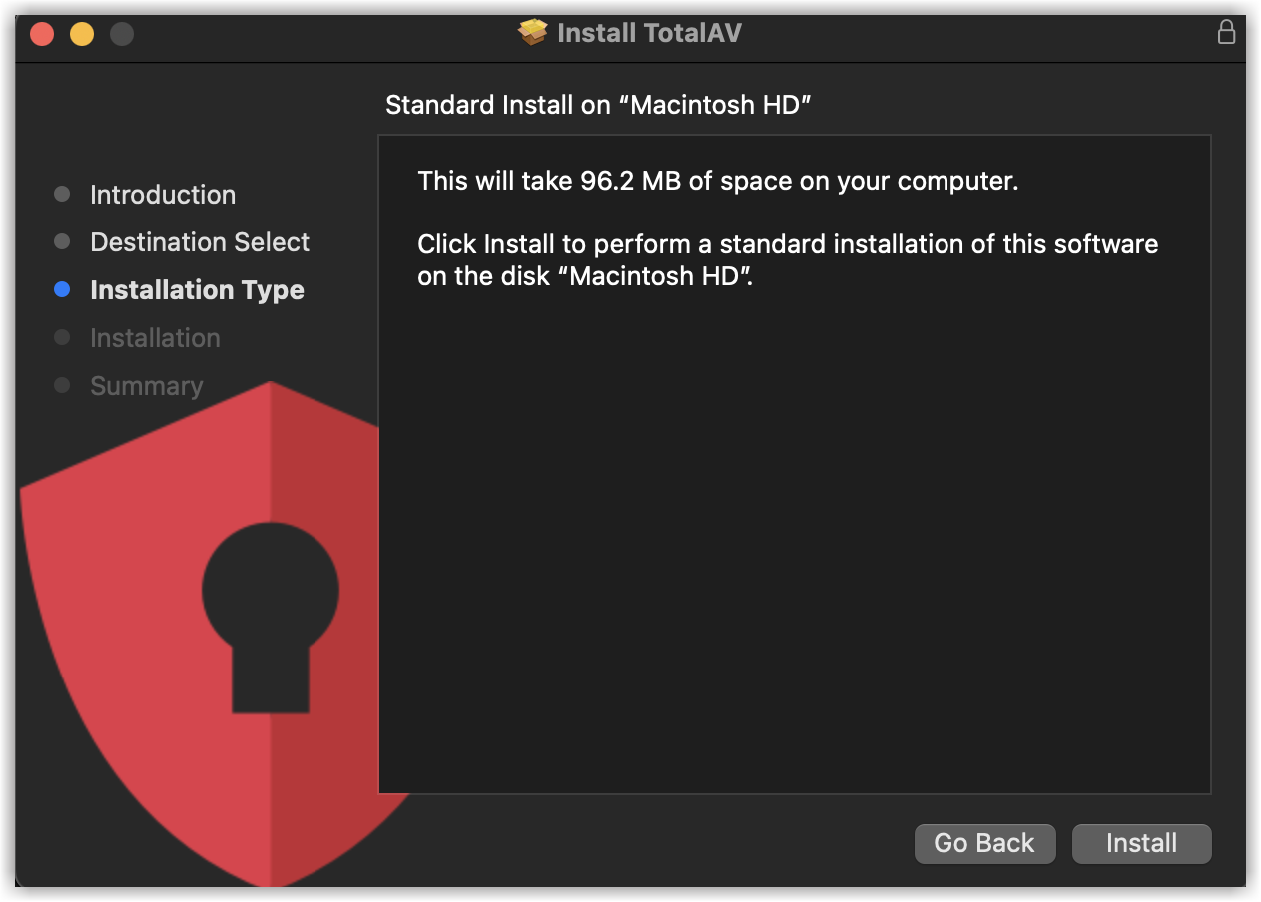Click the "Install TotalAV" window title text
Screen dimensions: 1261x902
[649, 33]
